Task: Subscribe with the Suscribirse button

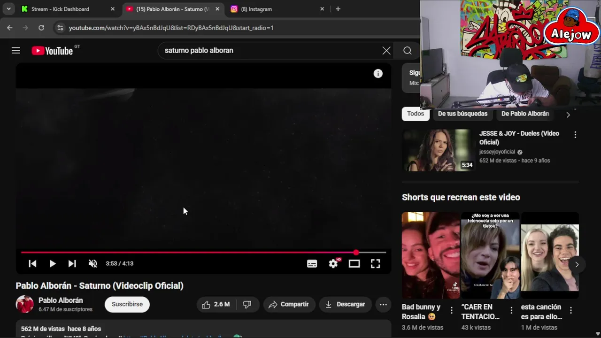Action: pyautogui.click(x=127, y=305)
